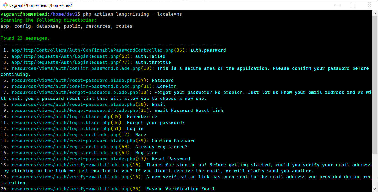Click 'Email' message on line 8
Screen dimensions: 378x192
(x=159, y=105)
